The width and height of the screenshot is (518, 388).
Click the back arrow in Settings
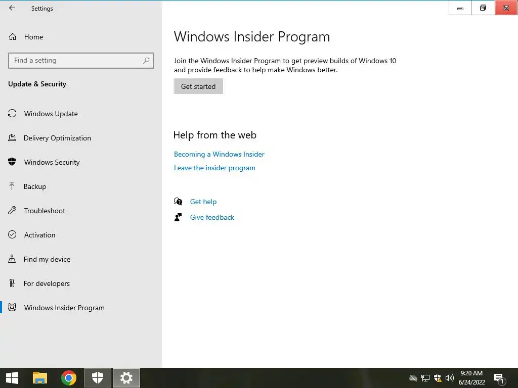(x=12, y=8)
